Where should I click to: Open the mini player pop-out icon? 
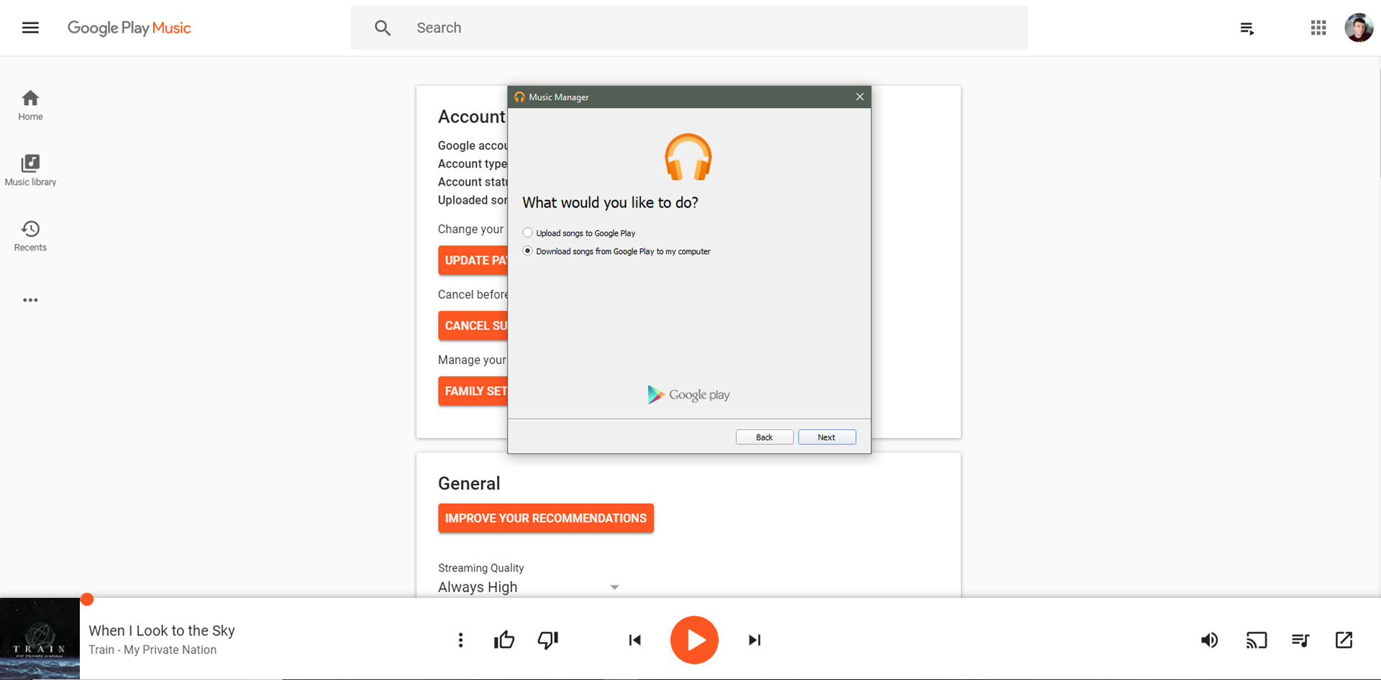point(1344,640)
